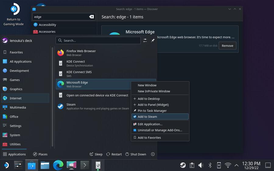Select the Games category
The image size is (274, 171).
(25, 80)
